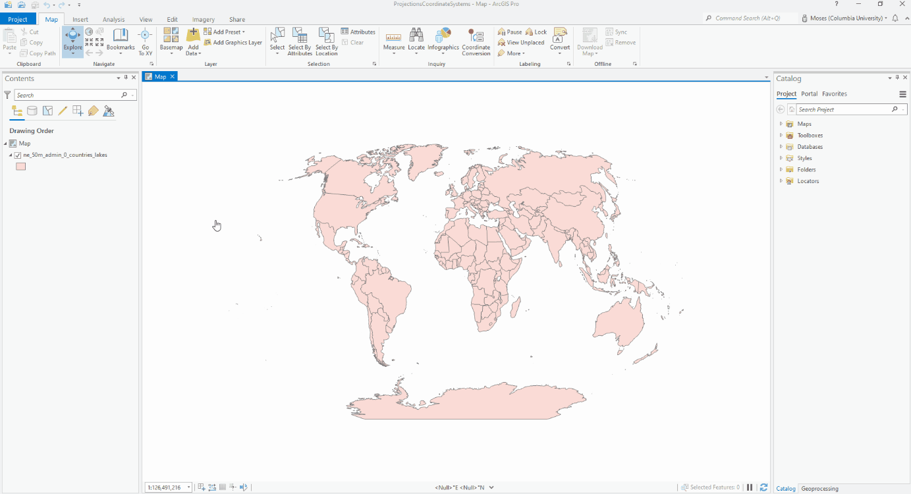The height and width of the screenshot is (494, 911).
Task: Uncheck the ne_50m_admin_0_countries_lakes layer
Action: (18, 155)
